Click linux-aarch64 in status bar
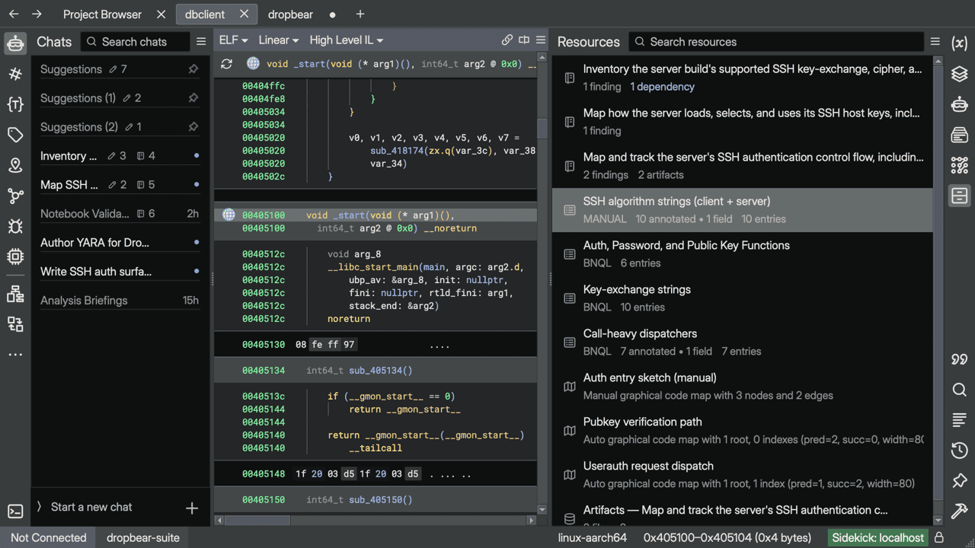This screenshot has height=548, width=975. (593, 537)
